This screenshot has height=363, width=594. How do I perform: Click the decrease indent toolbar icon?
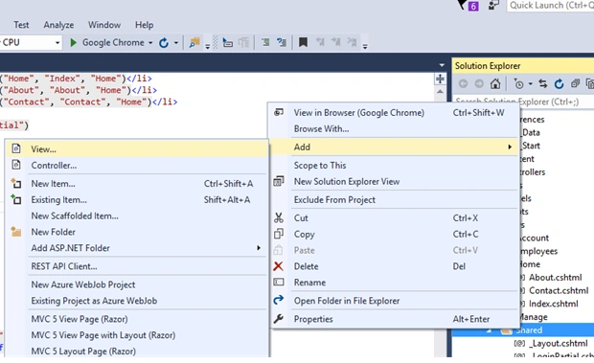click(x=265, y=42)
